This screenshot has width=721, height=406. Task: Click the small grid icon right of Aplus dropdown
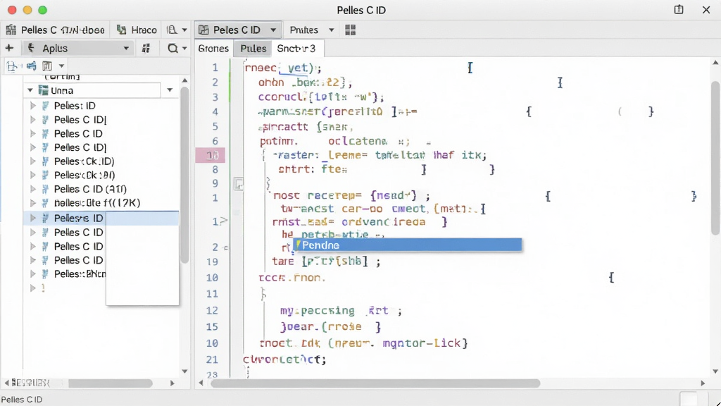[146, 49]
